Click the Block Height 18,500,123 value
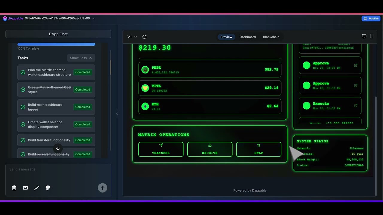 coord(355,159)
